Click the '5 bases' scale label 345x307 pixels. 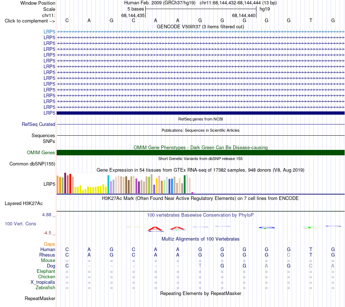135,9
